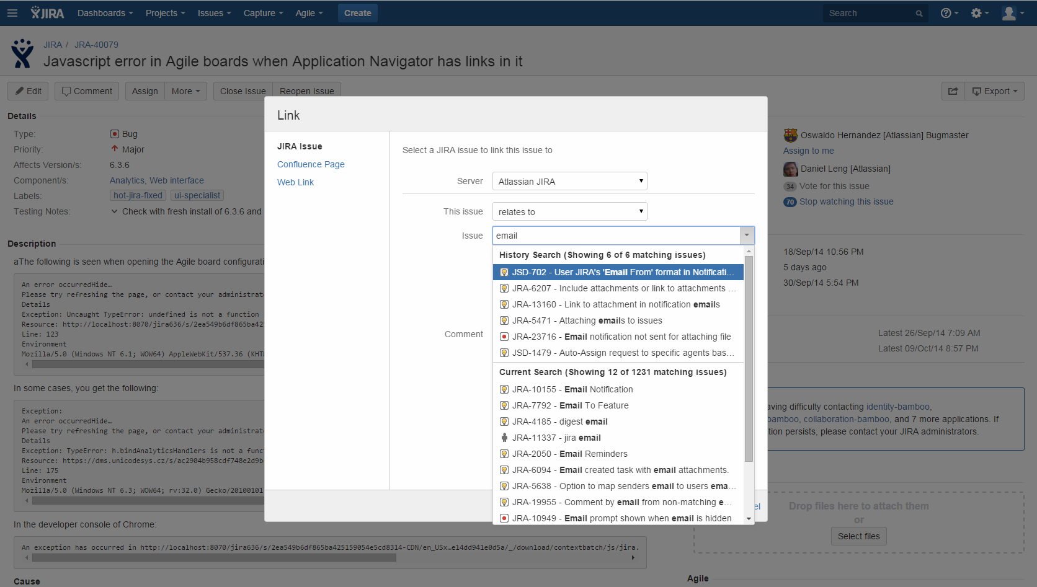Open the hamburger sidebar menu icon

click(12, 13)
